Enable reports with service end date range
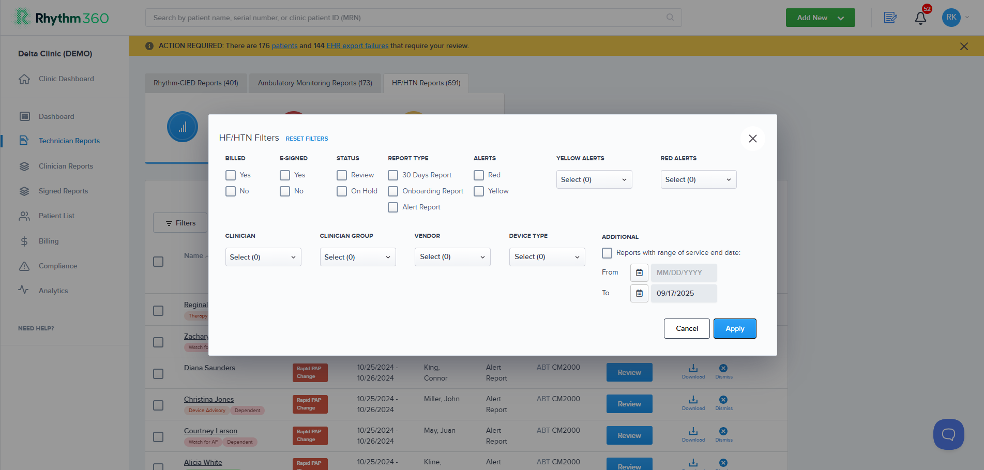 (607, 253)
